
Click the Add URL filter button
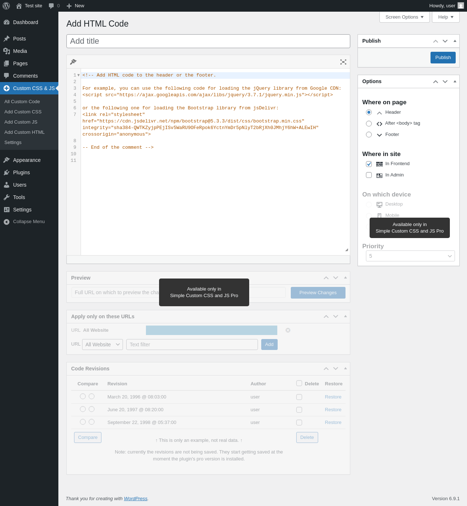[x=269, y=345]
